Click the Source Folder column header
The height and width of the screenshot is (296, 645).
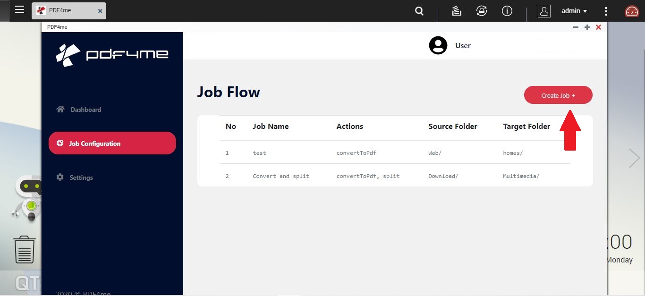pyautogui.click(x=453, y=127)
